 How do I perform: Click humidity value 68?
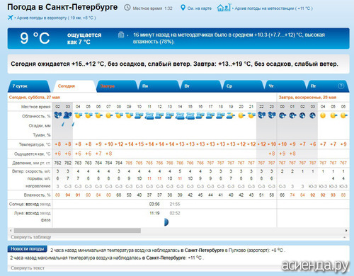[x=119, y=195]
